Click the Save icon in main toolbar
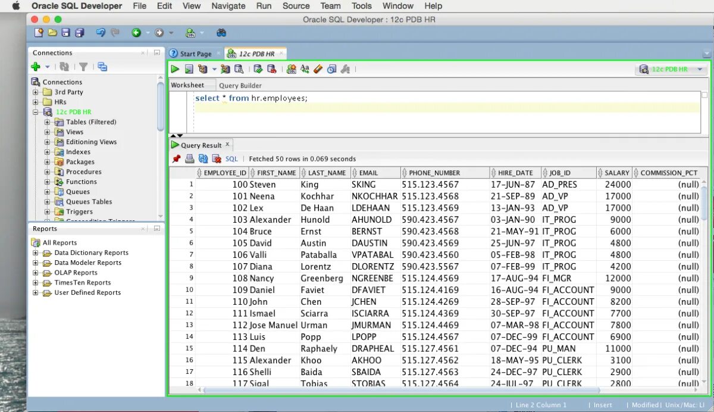 [66, 33]
